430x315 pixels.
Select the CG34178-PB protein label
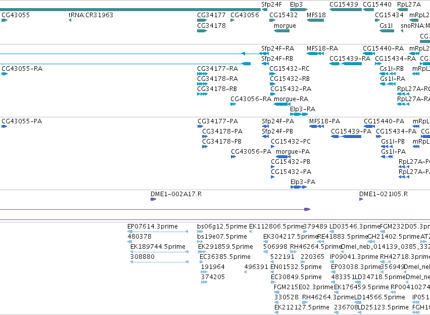[x=222, y=142]
